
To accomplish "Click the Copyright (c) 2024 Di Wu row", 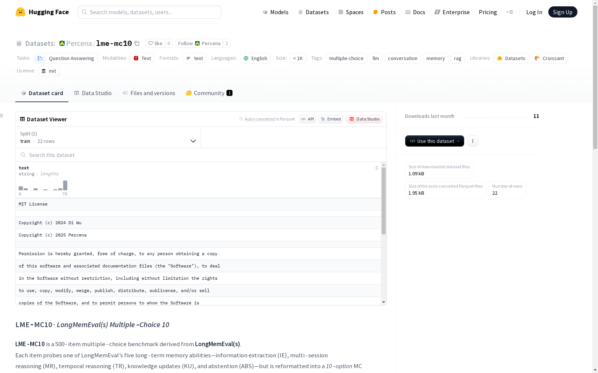I will (198, 223).
